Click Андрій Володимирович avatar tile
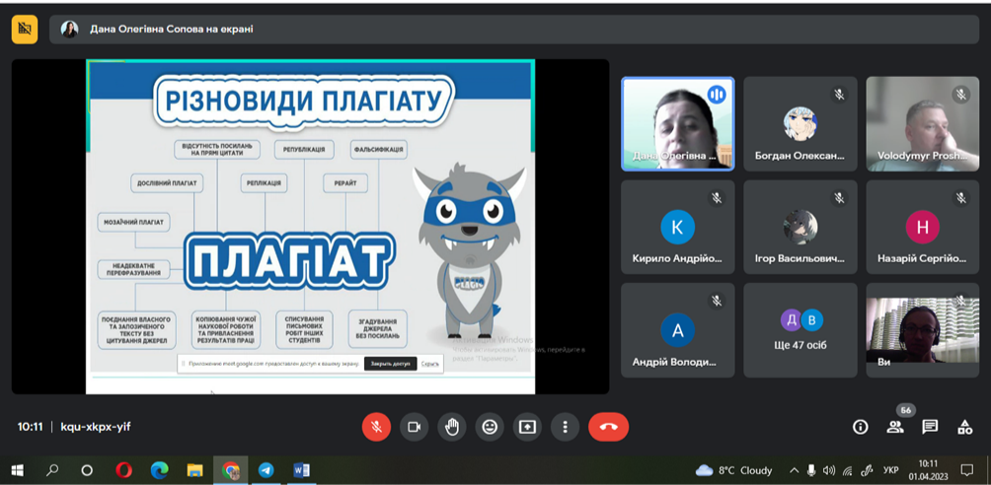This screenshot has width=991, height=485. coord(677,330)
